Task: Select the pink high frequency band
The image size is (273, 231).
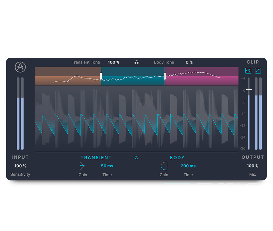Action: click(201, 76)
